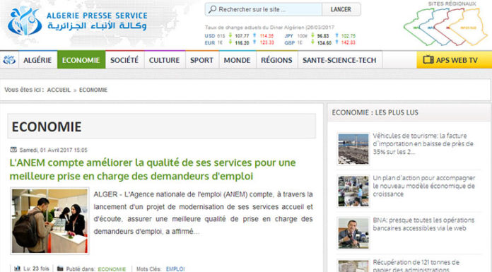Open the regional sites Algeria map
The image size is (492, 272).
[445, 27]
